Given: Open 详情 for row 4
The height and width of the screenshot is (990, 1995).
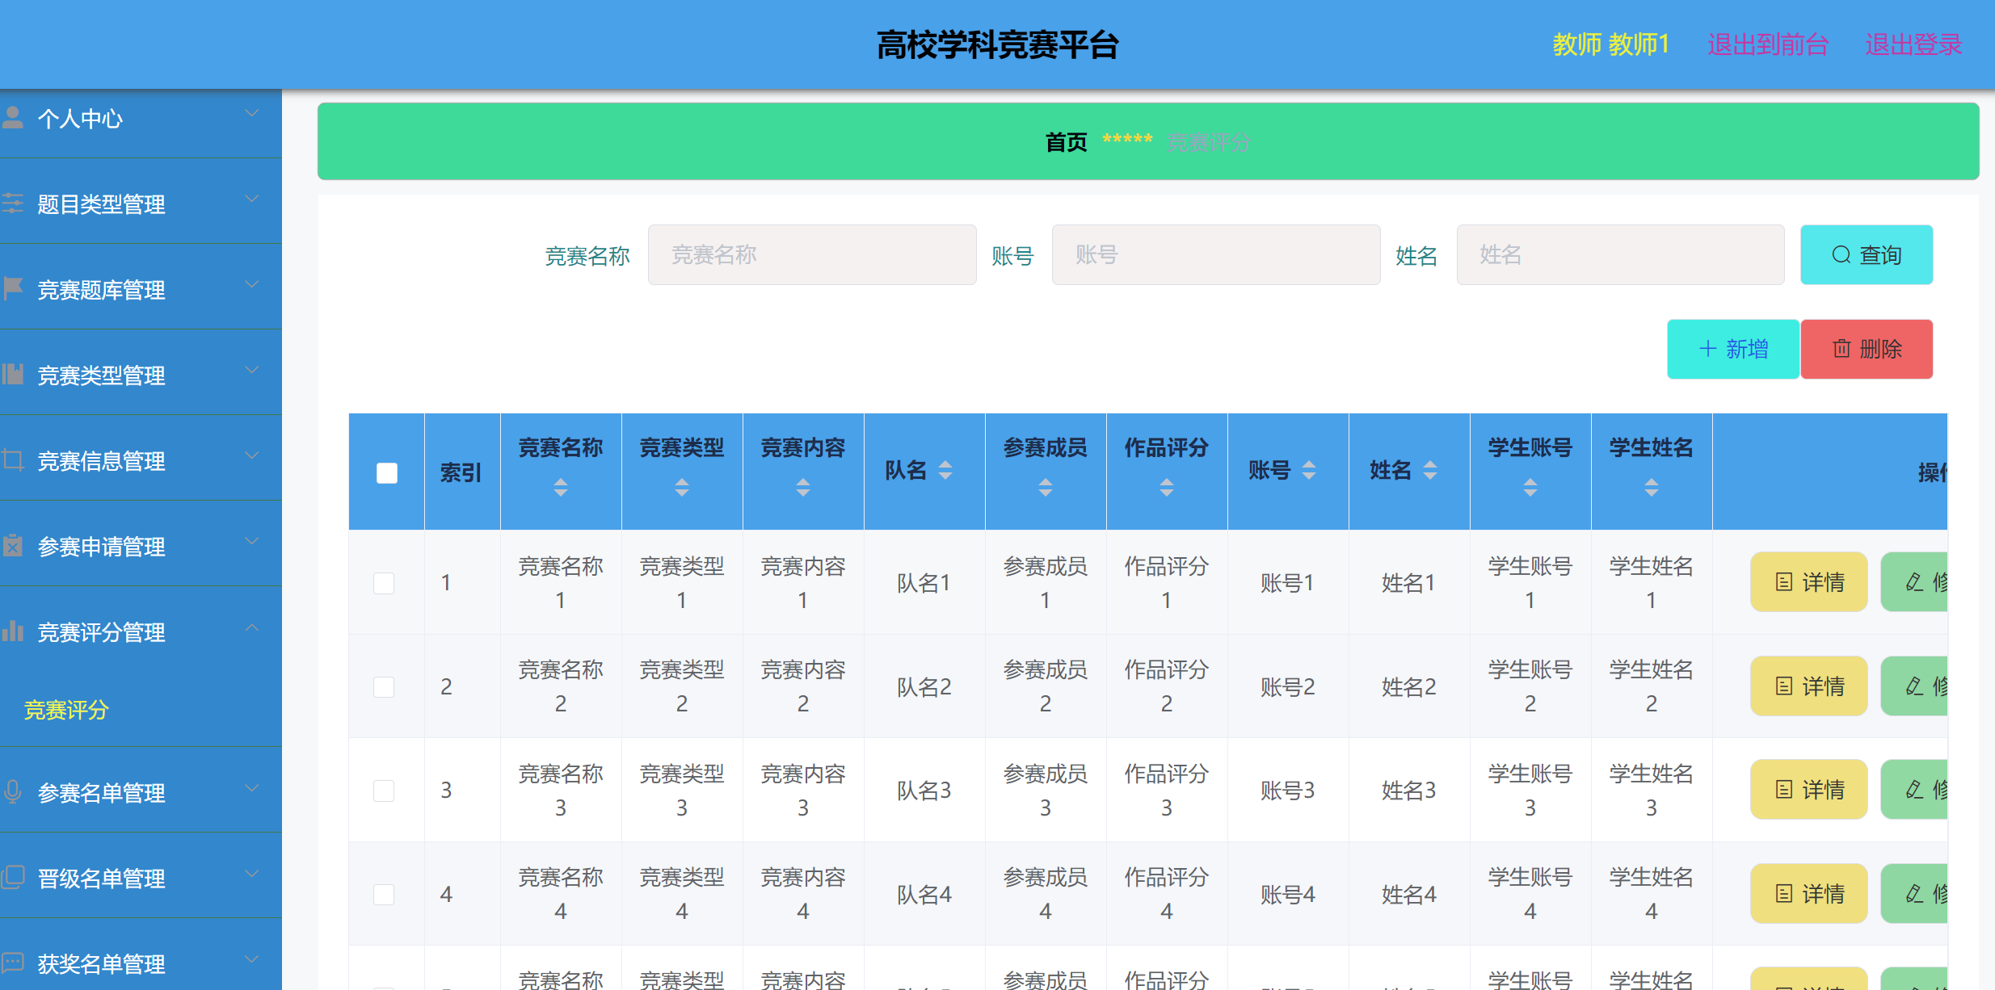Looking at the screenshot, I should tap(1808, 894).
